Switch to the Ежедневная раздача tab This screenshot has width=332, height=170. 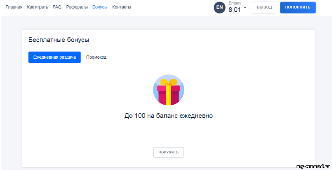point(55,57)
